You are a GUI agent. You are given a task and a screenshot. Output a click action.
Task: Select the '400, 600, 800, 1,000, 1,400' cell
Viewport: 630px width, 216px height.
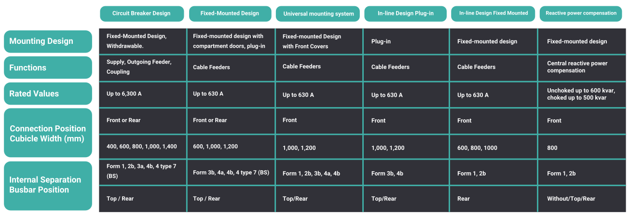141,146
